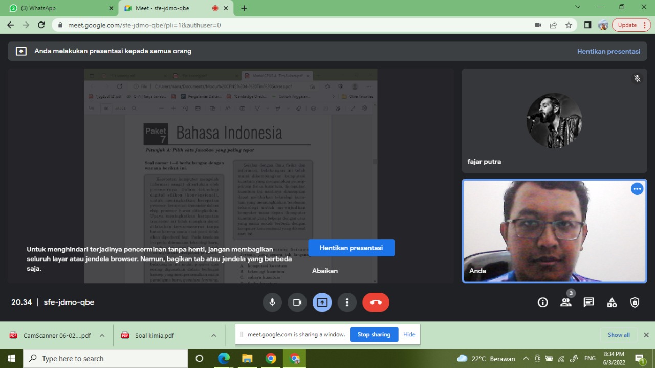Open meeting details info icon
This screenshot has height=368, width=655.
[x=543, y=302]
